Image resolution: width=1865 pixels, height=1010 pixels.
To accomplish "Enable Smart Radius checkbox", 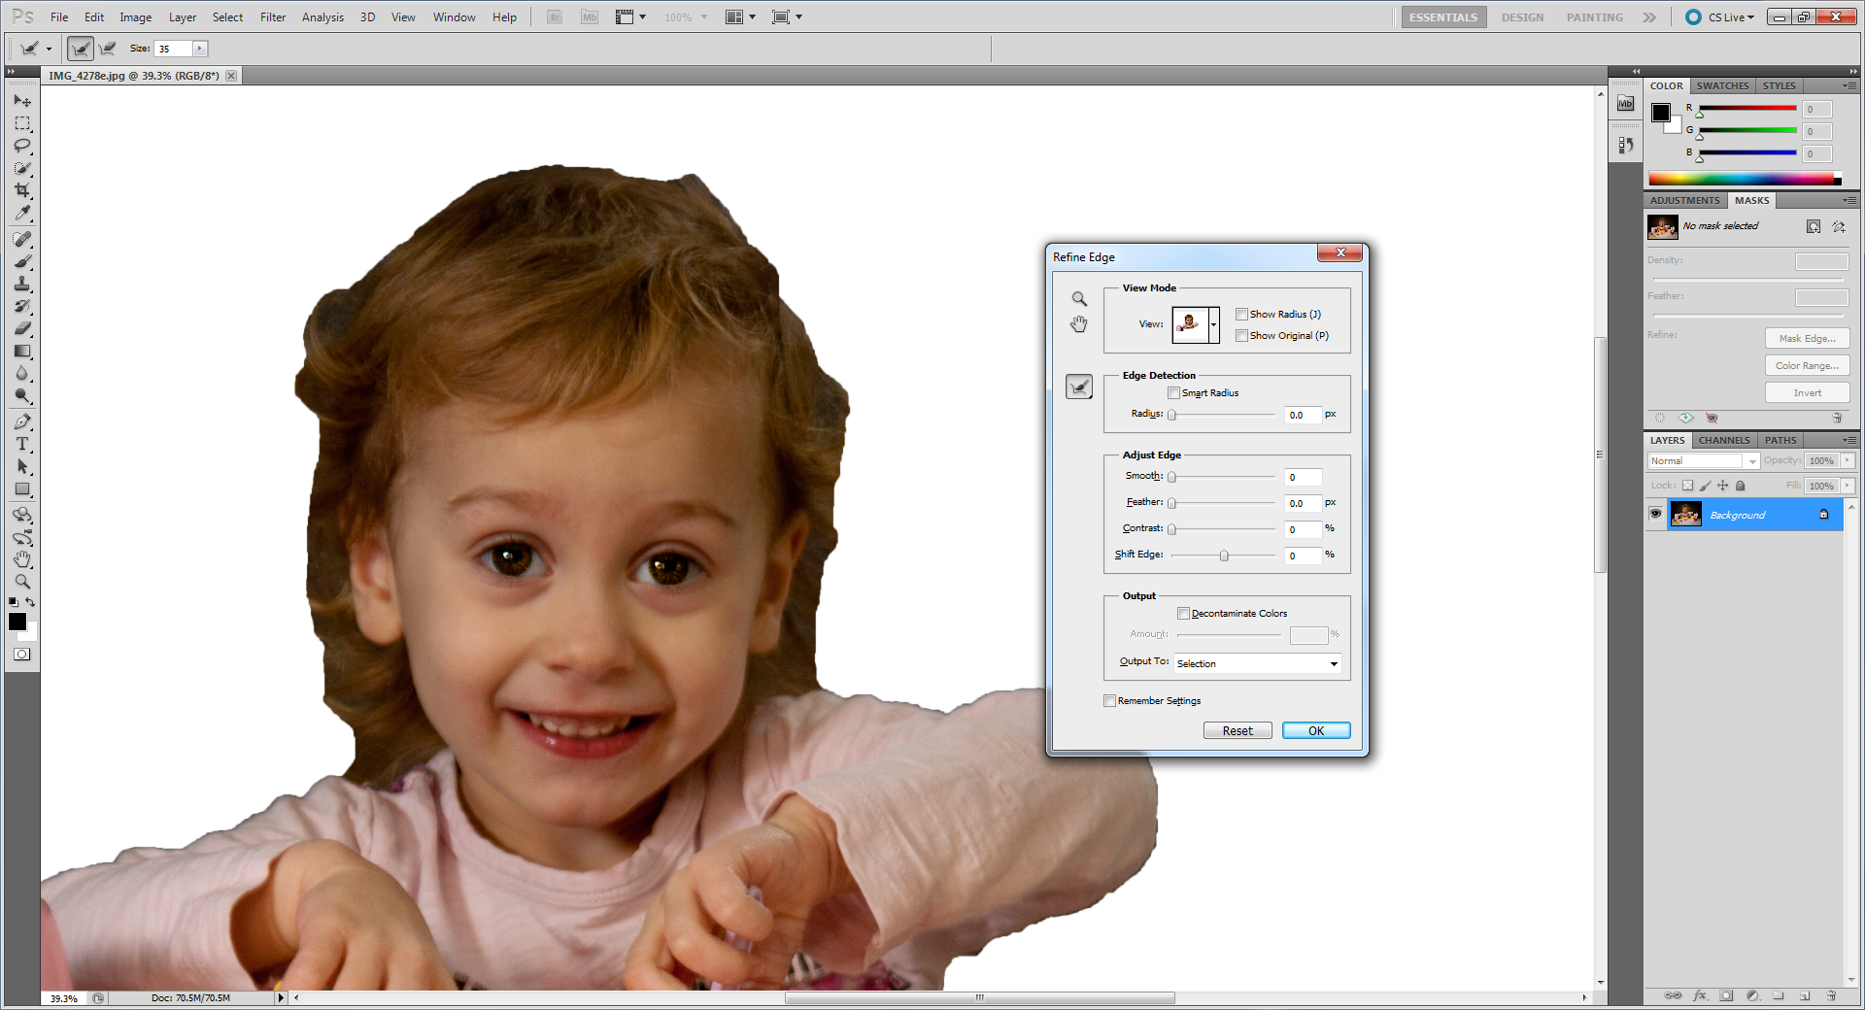I will click(1173, 392).
